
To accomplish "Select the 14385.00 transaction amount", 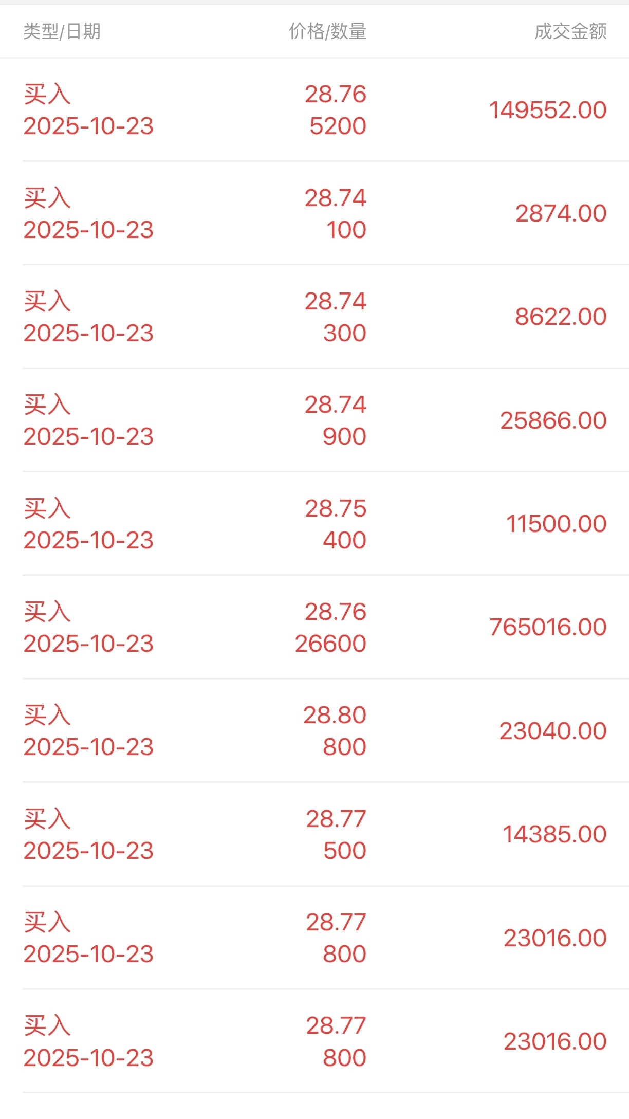I will point(554,834).
